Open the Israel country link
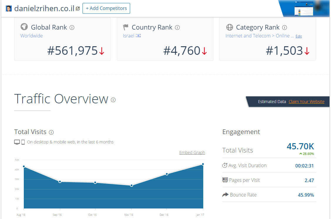Image resolution: width=331 pixels, height=219 pixels. (128, 36)
